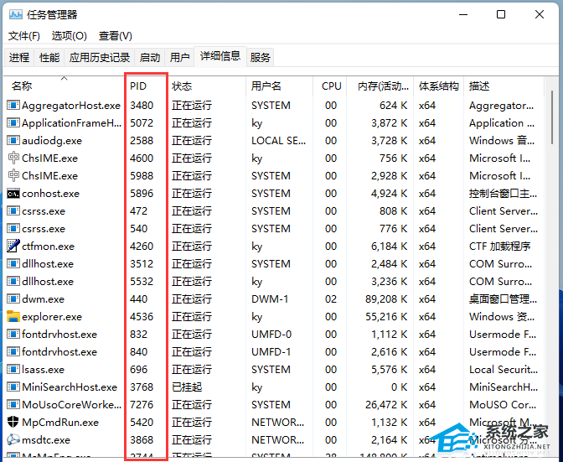Select the ctfmon.exe pen icon
This screenshot has width=563, height=462.
(13, 246)
